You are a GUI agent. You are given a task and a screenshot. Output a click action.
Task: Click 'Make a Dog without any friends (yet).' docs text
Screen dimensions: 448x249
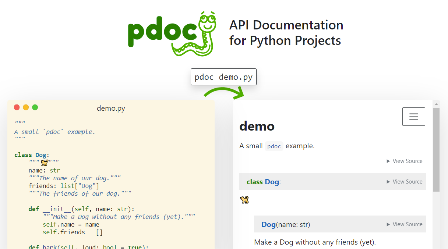coord(315,242)
